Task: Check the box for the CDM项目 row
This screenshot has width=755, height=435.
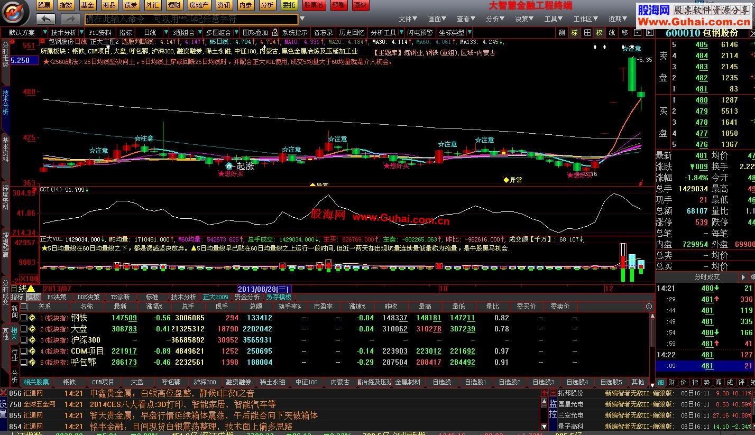Action: [23, 351]
